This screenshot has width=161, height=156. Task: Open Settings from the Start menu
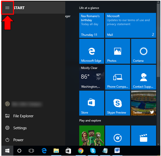click(x=33, y=128)
